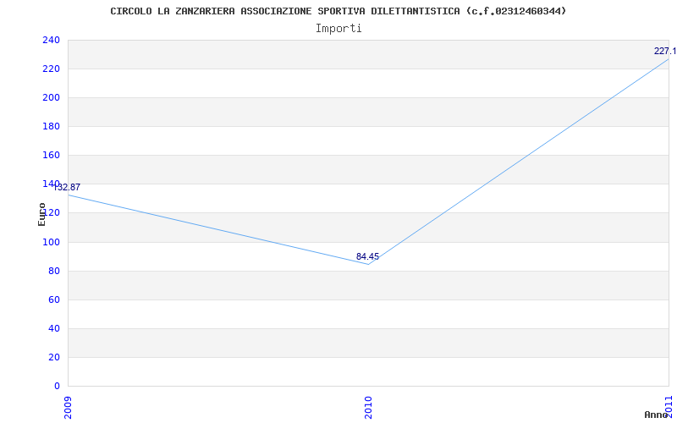Click the chart title CIRCOLO LA ZANZARIERA
The height and width of the screenshot is (423, 677).
pyautogui.click(x=338, y=11)
